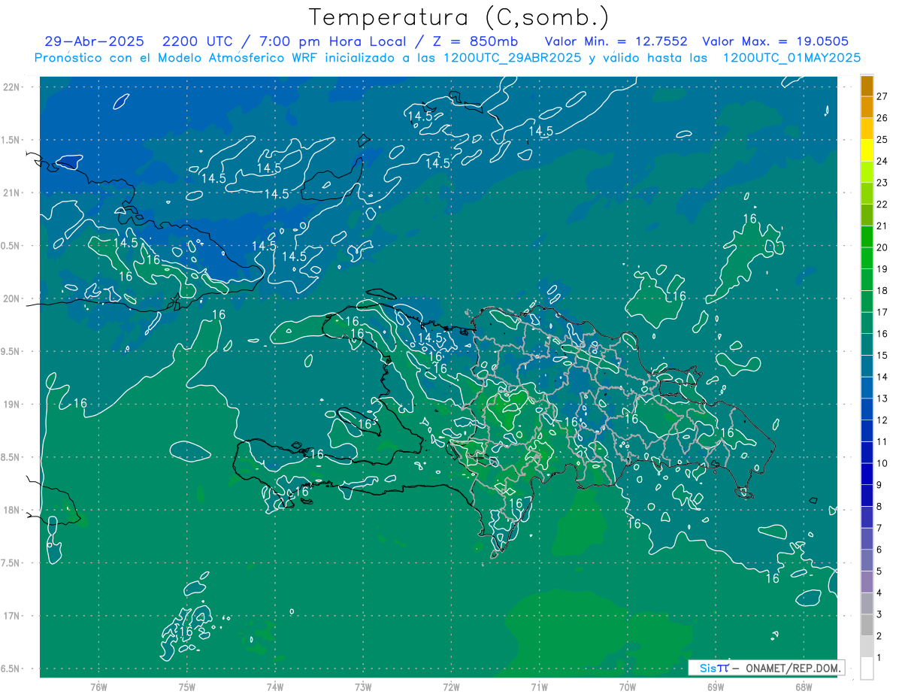Click the white color scale segment below 1

click(867, 668)
